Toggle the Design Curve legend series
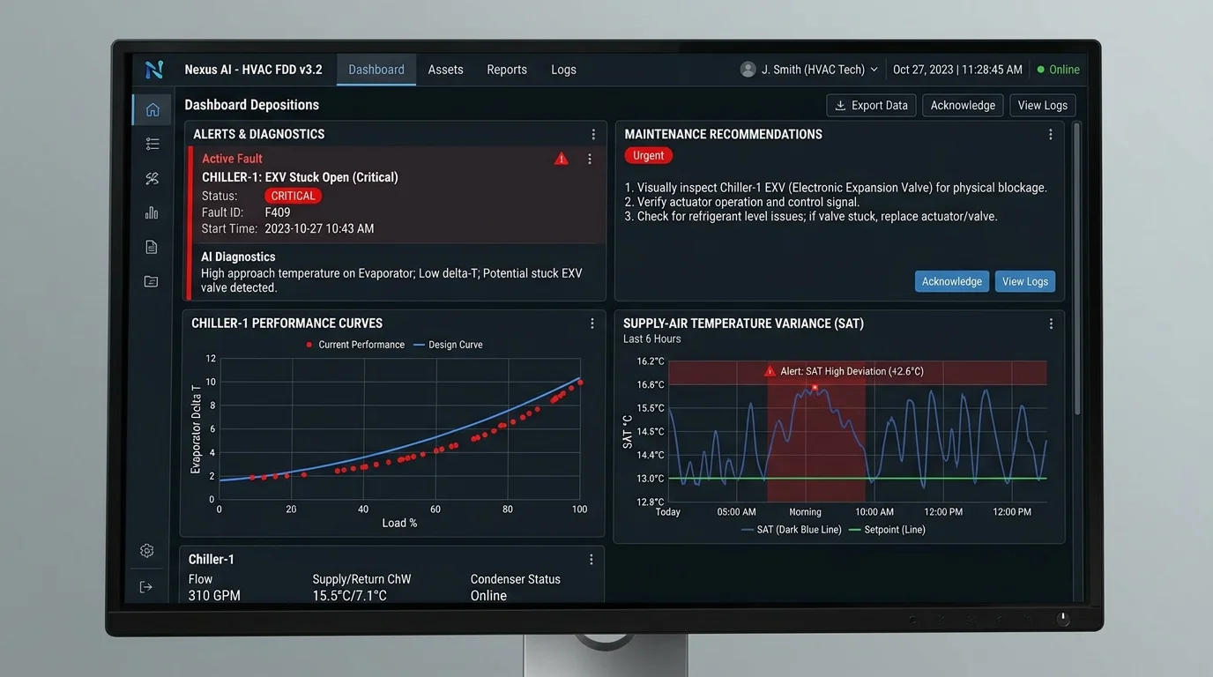This screenshot has height=677, width=1213. pyautogui.click(x=448, y=345)
